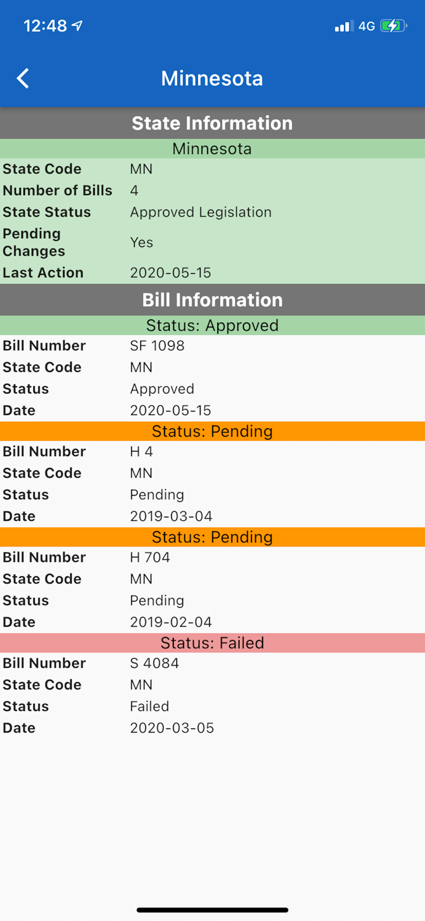This screenshot has width=425, height=921.
Task: Tap the cellular signal bars icon
Action: 342,26
